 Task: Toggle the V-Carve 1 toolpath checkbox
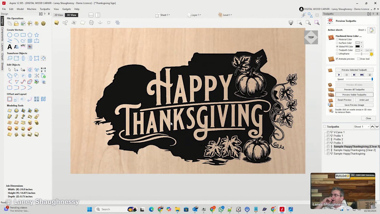point(328,132)
